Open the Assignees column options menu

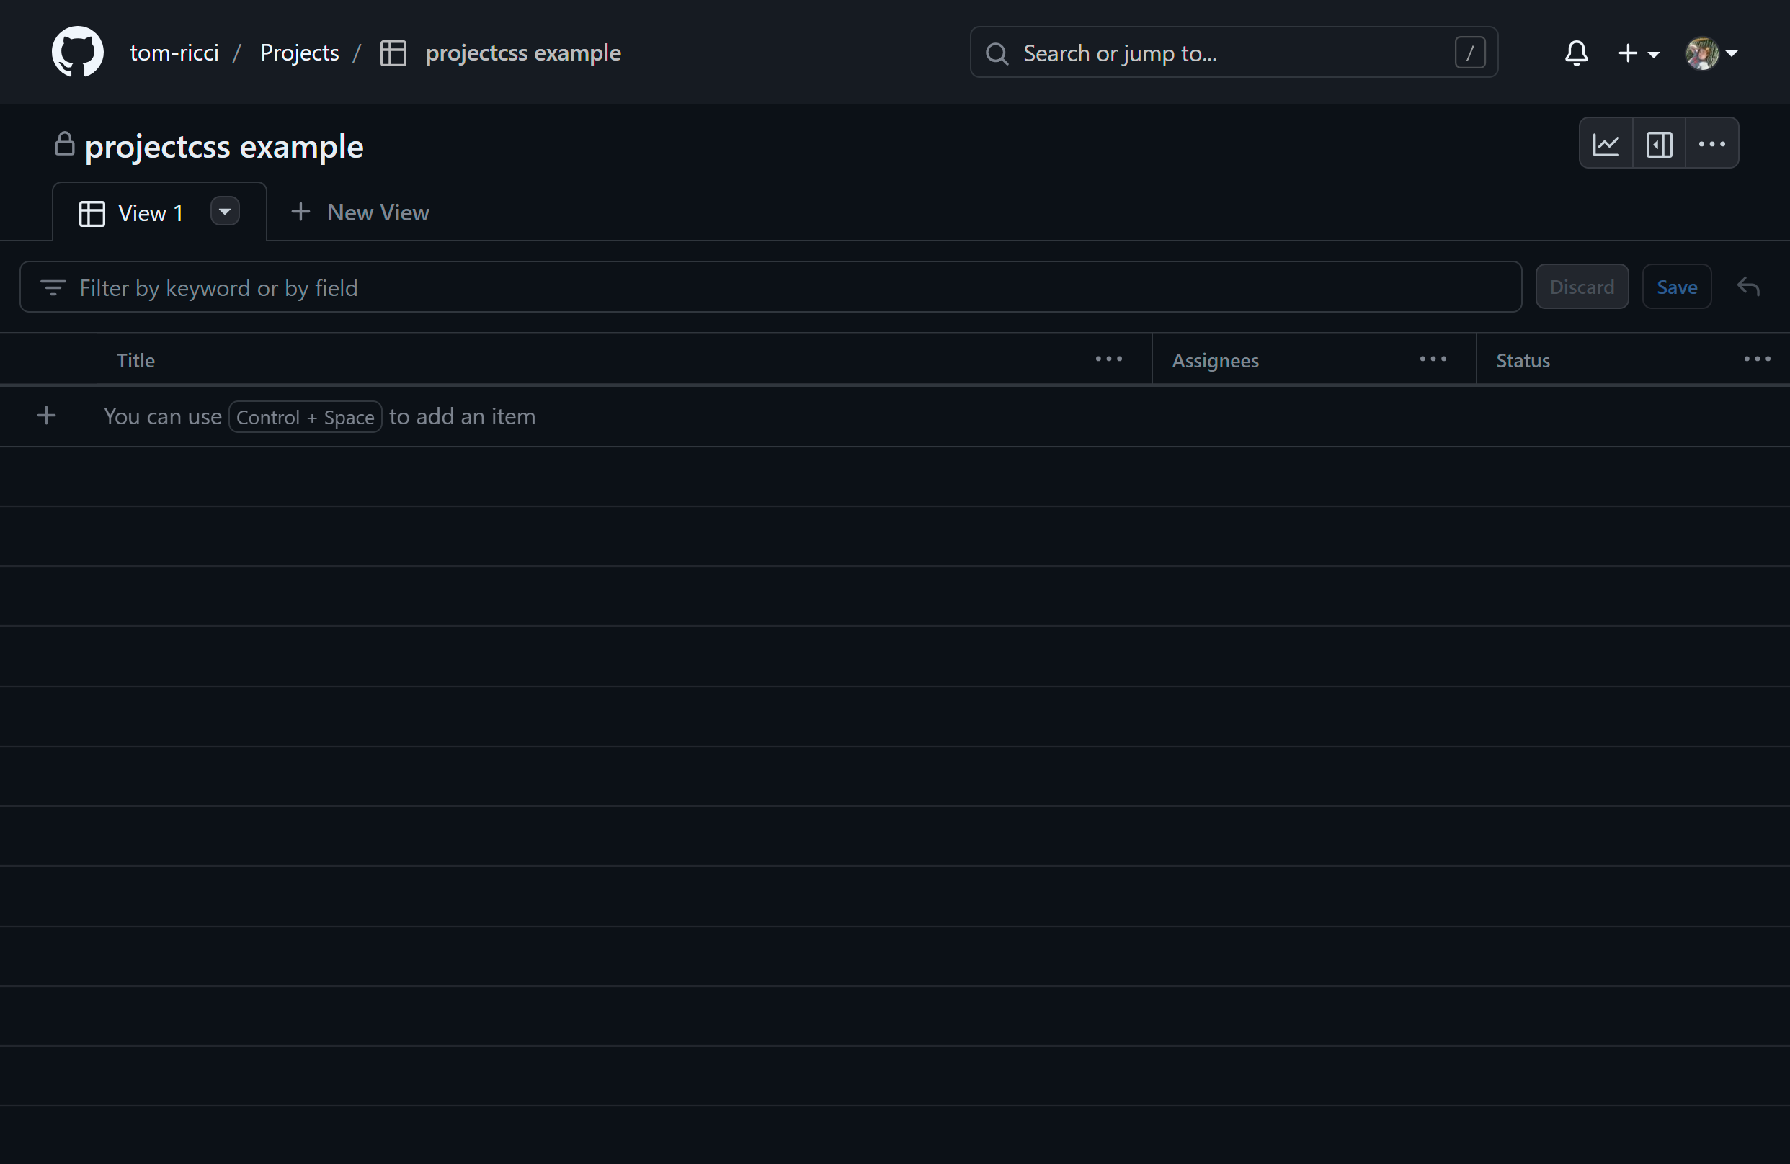pos(1431,359)
